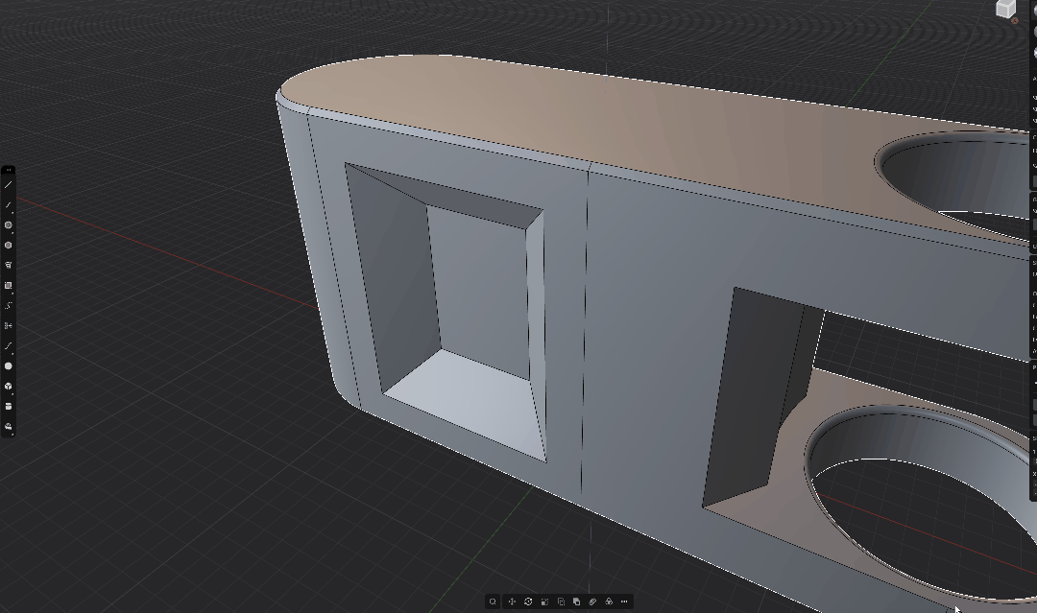Click the boolean circles icon in bottom toolbar

pyautogui.click(x=609, y=601)
